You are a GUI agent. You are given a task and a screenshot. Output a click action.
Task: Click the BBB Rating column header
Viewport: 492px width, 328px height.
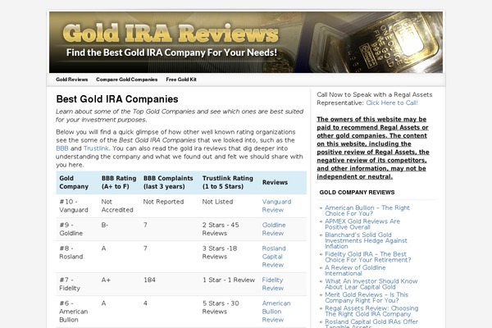click(x=119, y=182)
